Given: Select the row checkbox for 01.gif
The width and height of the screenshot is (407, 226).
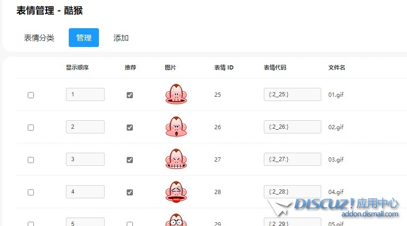Looking at the screenshot, I should coord(31,95).
